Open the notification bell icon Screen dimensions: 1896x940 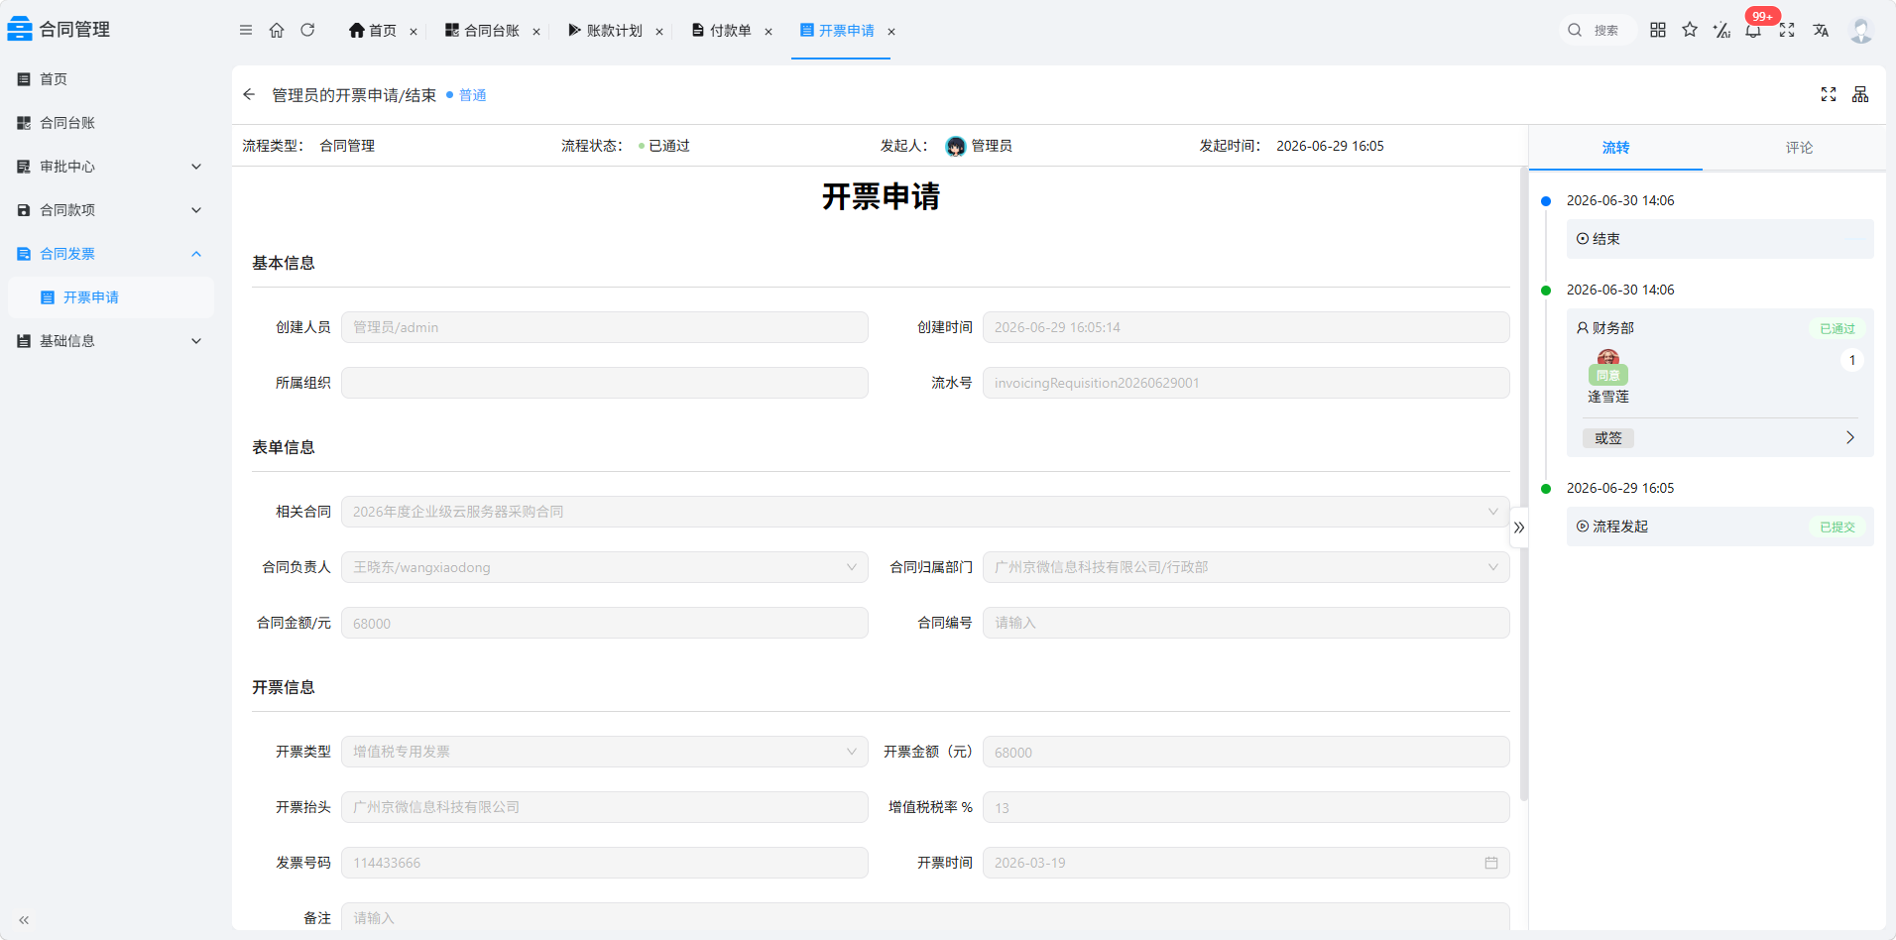tap(1753, 30)
